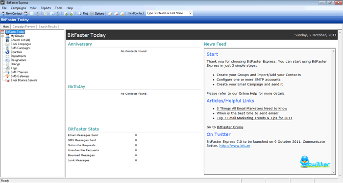
Task: Click the middle printer-style icon after Options
Action: tap(116, 14)
